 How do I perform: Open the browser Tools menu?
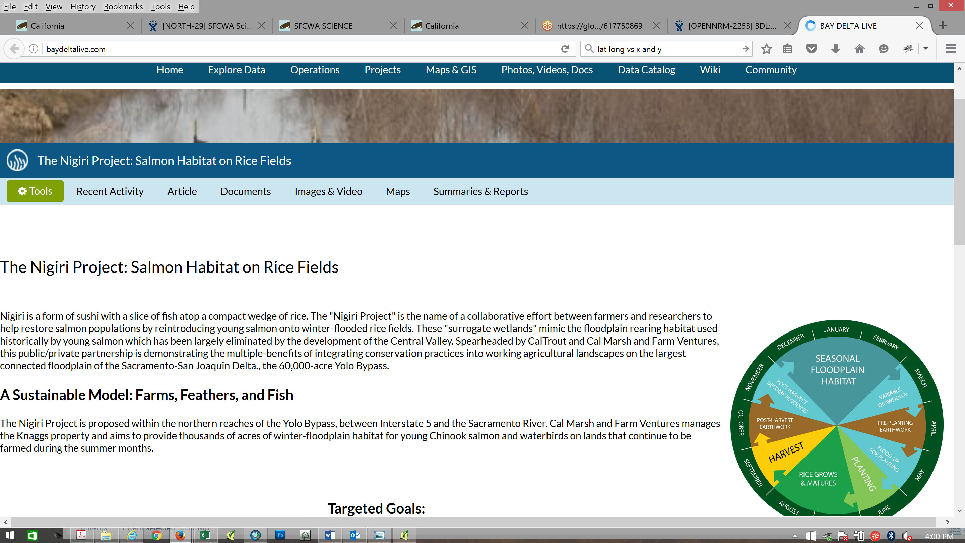coord(160,6)
